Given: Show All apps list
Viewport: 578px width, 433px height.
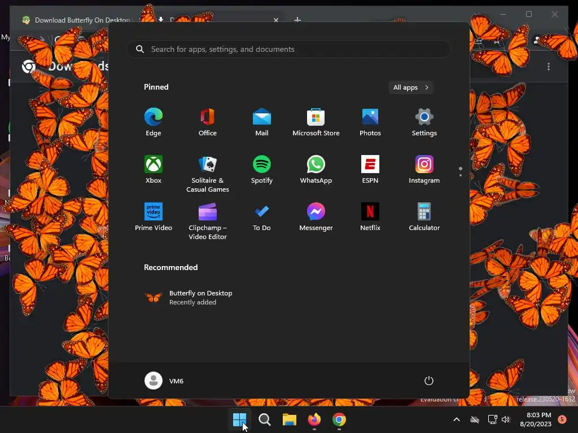Looking at the screenshot, I should (x=411, y=87).
